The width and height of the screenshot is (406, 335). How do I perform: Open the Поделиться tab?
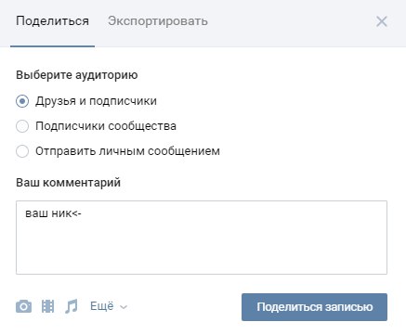tap(52, 21)
